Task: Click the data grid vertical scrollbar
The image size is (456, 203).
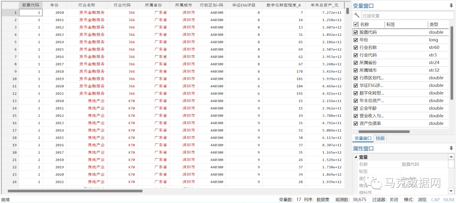Action: click(x=347, y=11)
